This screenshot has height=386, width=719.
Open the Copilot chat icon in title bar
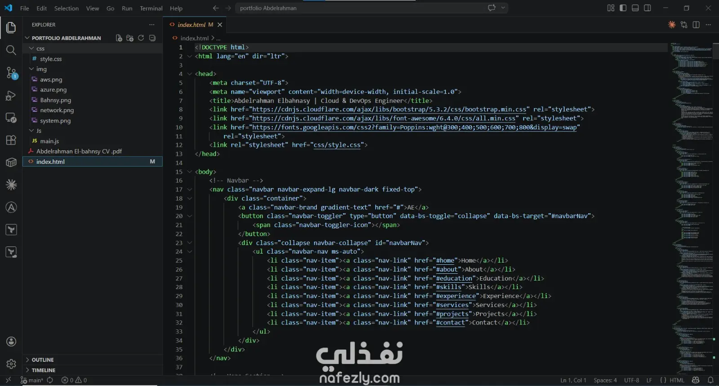[492, 8]
